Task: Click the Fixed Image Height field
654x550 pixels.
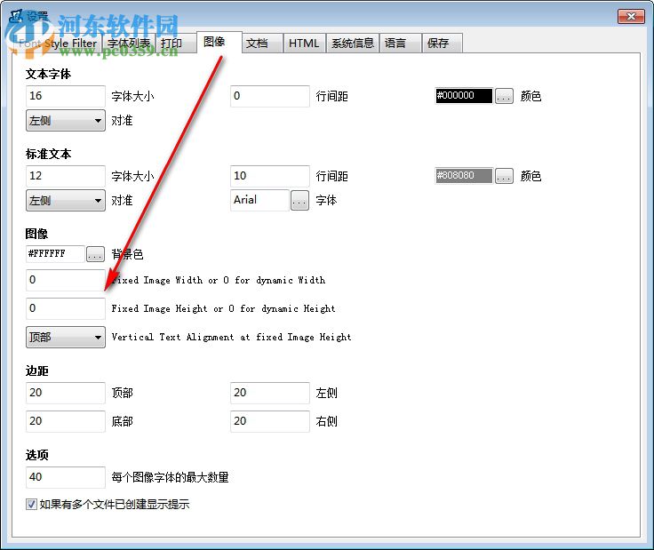Action: [x=66, y=308]
